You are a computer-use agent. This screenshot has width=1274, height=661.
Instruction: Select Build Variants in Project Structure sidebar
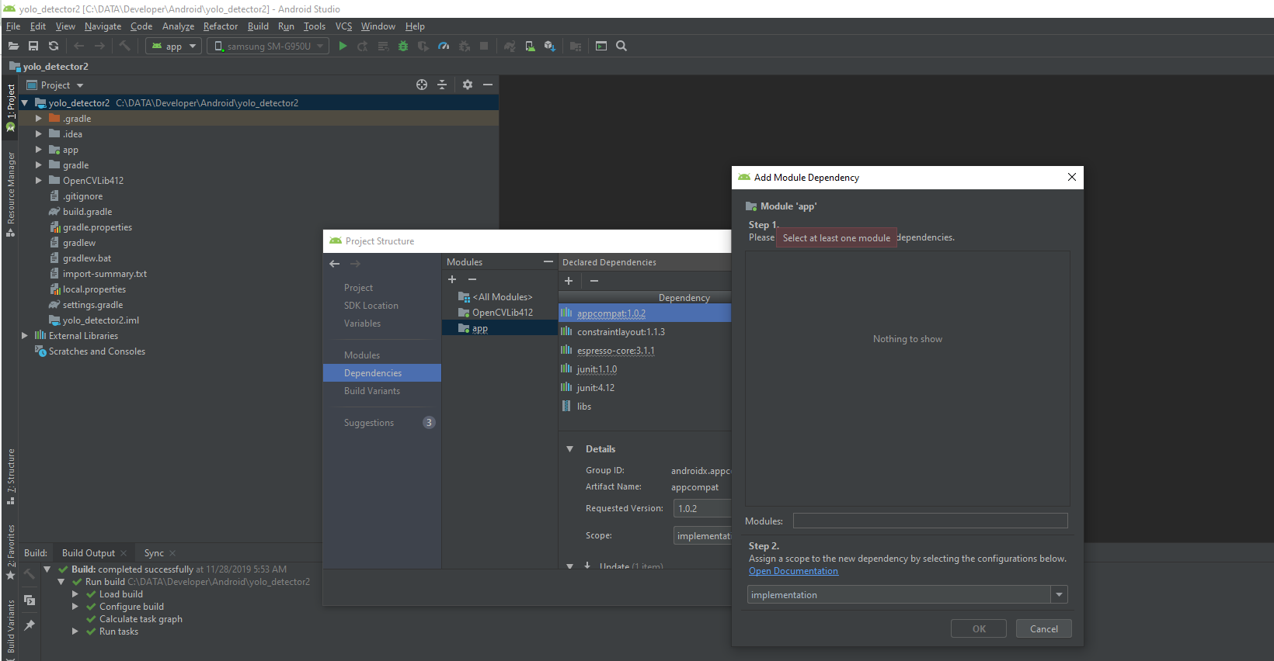[x=372, y=391]
